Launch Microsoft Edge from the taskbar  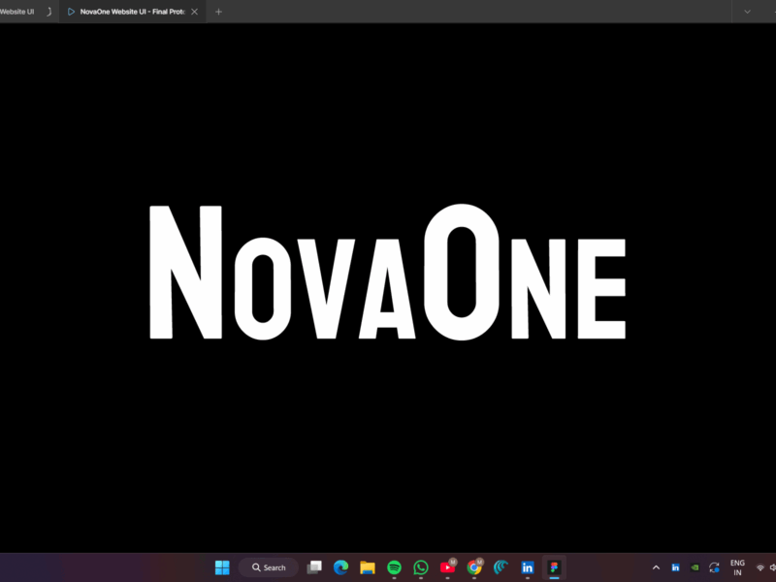coord(340,567)
